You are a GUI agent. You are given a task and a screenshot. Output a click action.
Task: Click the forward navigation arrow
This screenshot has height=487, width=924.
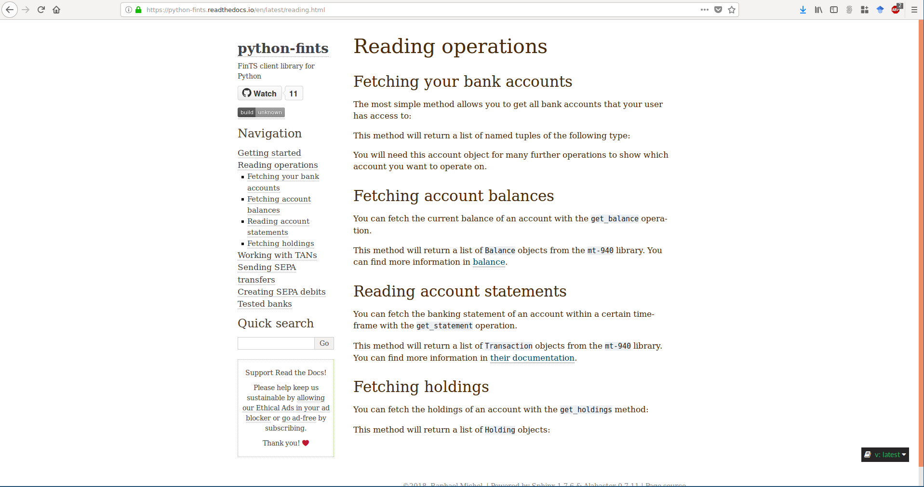pyautogui.click(x=26, y=10)
